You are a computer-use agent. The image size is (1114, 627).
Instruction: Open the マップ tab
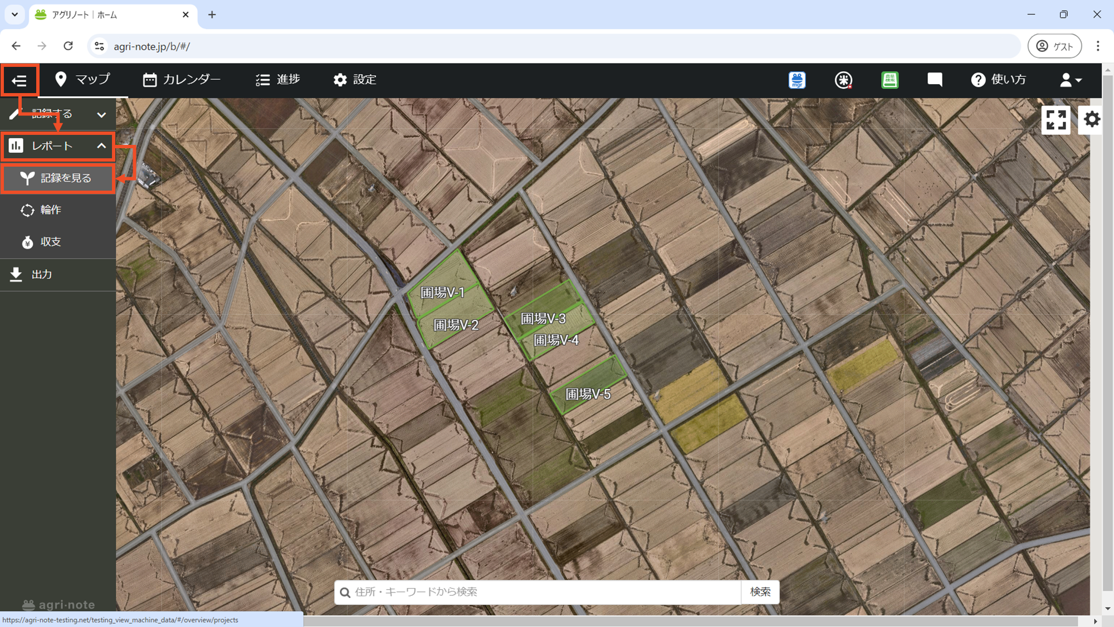[82, 80]
